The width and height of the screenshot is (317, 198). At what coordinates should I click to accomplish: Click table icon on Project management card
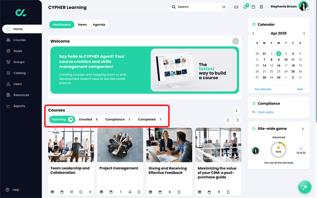[102, 192]
